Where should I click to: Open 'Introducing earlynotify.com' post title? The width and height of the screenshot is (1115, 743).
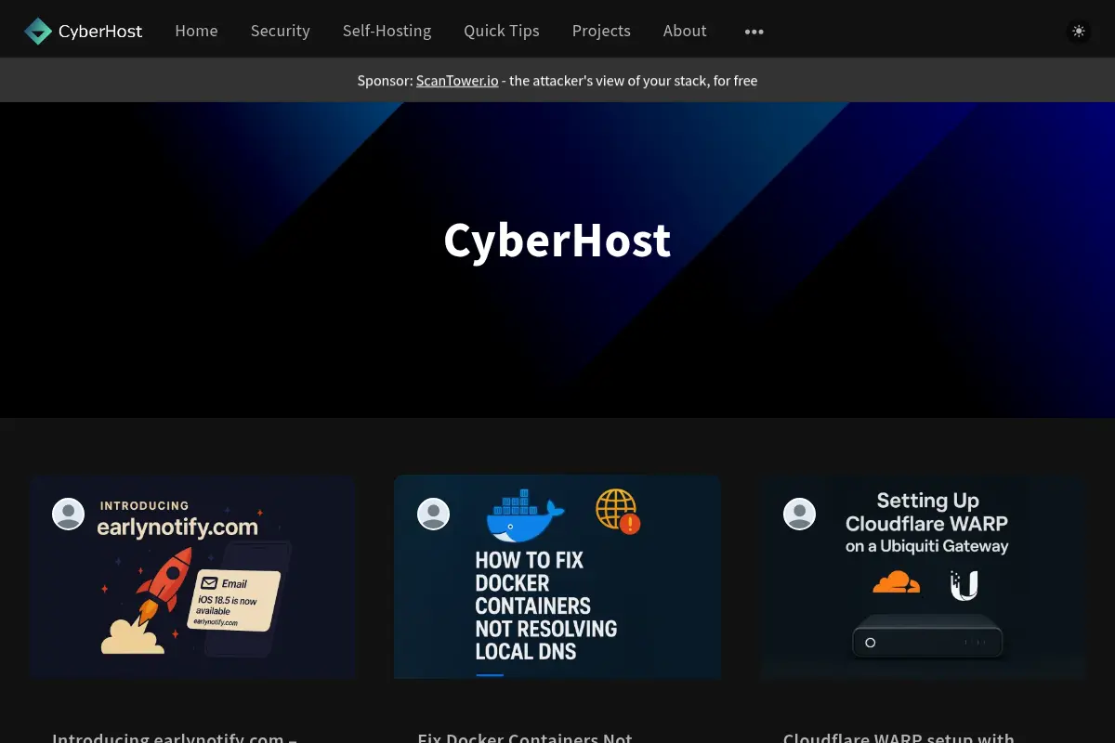[x=175, y=736]
